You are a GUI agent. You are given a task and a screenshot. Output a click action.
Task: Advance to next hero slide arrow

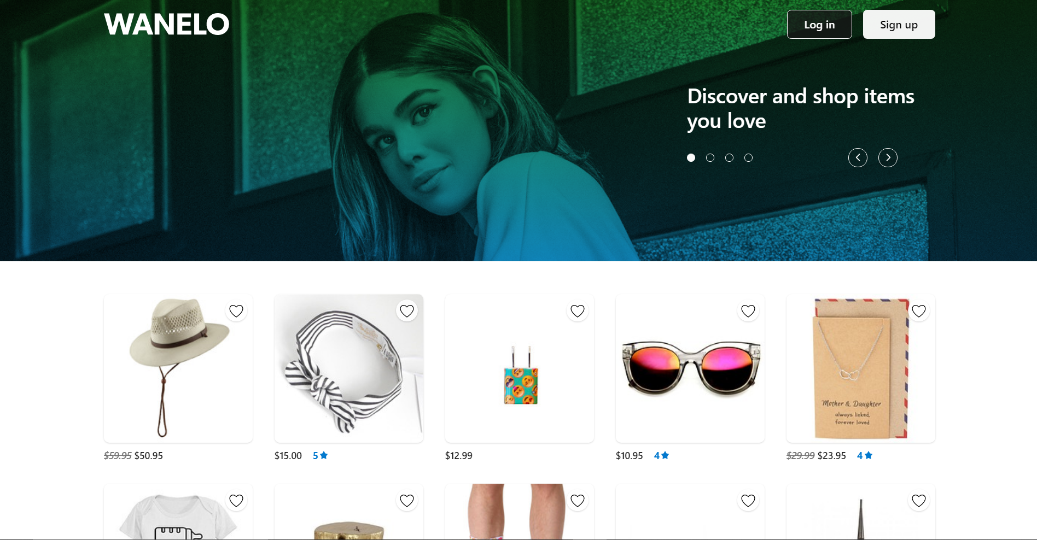tap(888, 158)
